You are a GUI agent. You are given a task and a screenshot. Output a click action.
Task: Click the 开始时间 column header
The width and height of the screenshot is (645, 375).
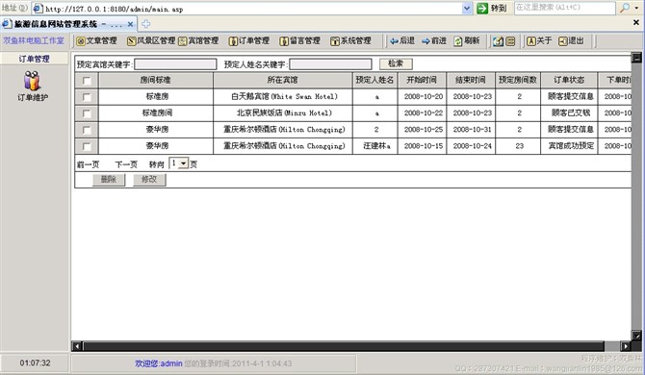coord(422,80)
